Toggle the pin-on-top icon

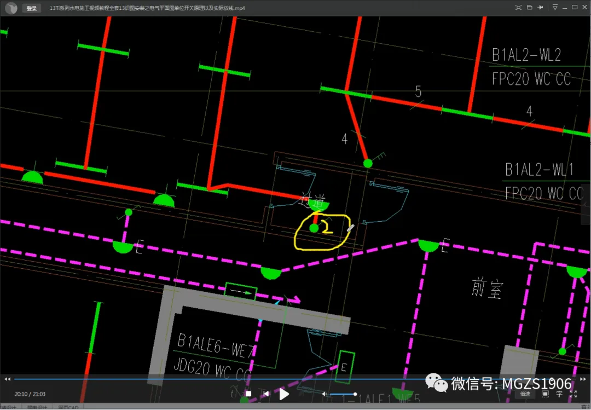tap(540, 8)
